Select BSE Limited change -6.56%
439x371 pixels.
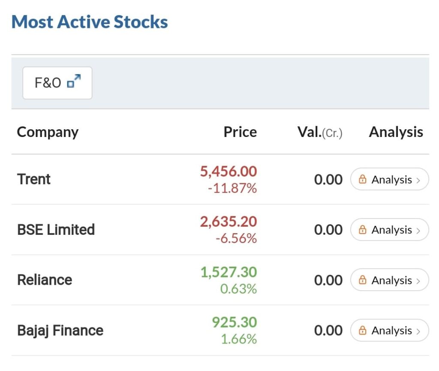(x=236, y=239)
